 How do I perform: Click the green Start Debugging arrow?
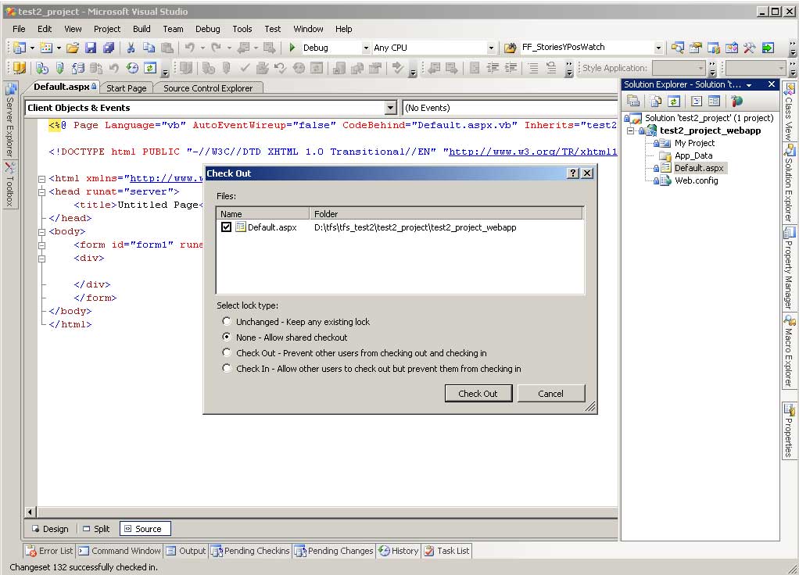292,48
